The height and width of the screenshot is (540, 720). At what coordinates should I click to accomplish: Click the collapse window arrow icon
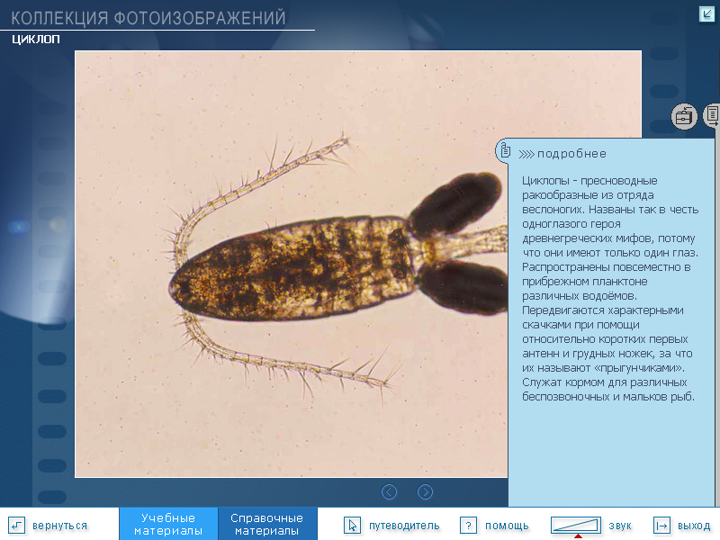pyautogui.click(x=706, y=13)
